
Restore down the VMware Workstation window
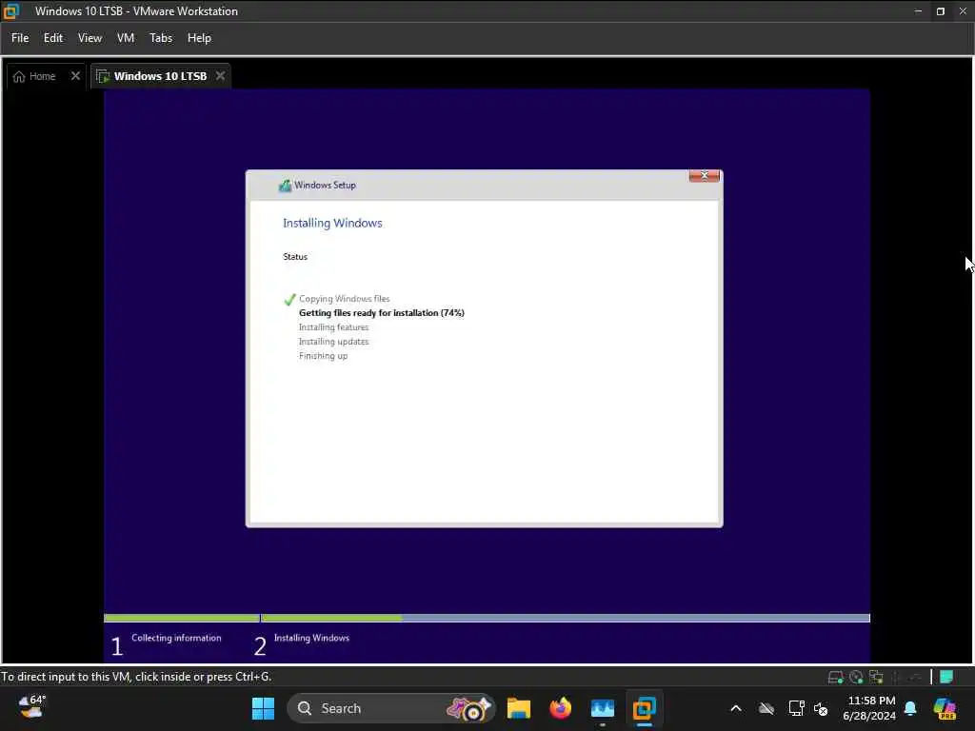(x=940, y=11)
